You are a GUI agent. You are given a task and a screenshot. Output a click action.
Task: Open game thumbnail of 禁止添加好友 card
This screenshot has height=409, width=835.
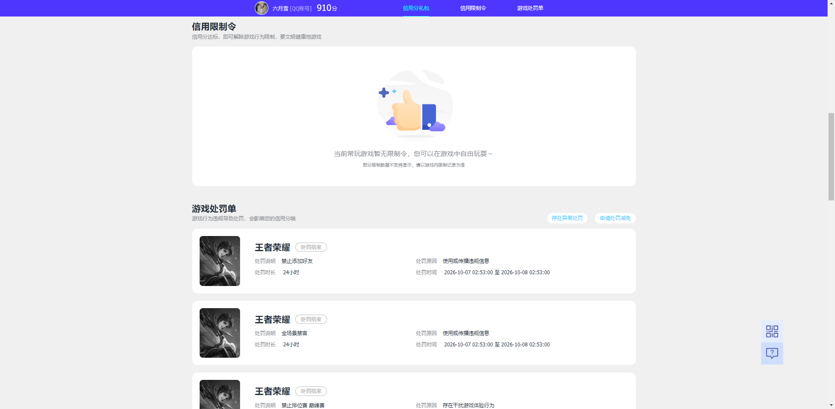(220, 261)
